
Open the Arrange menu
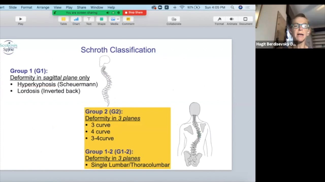point(43,7)
